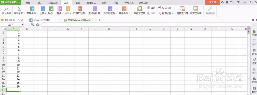This screenshot has height=95, width=257.
Task: Open the Date and Time (日期和时间) functions icon
Action: pos(80,9)
